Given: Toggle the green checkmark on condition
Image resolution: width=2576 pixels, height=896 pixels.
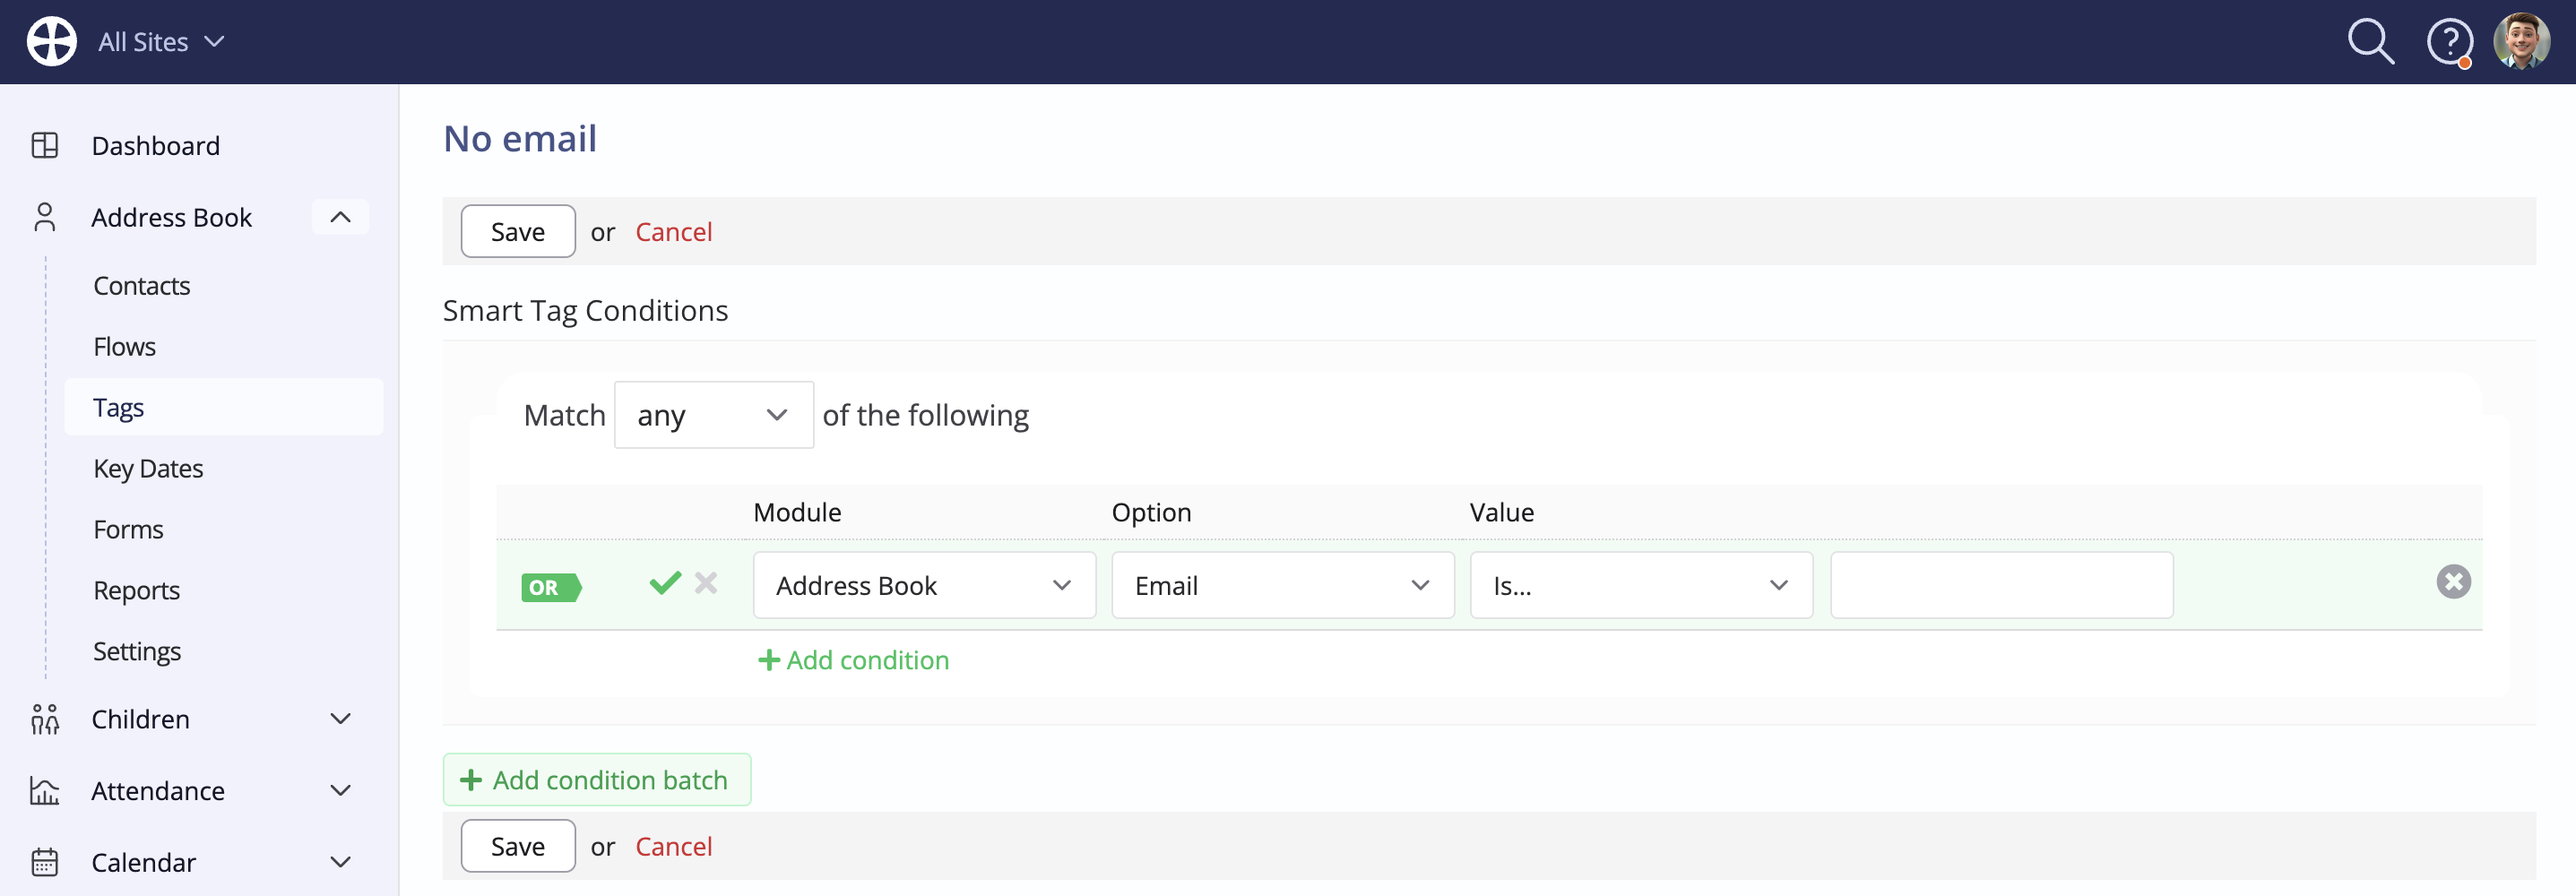Looking at the screenshot, I should (665, 582).
